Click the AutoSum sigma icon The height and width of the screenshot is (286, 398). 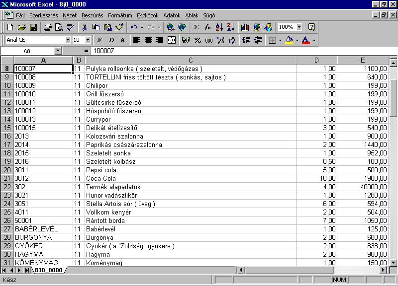coord(196,27)
